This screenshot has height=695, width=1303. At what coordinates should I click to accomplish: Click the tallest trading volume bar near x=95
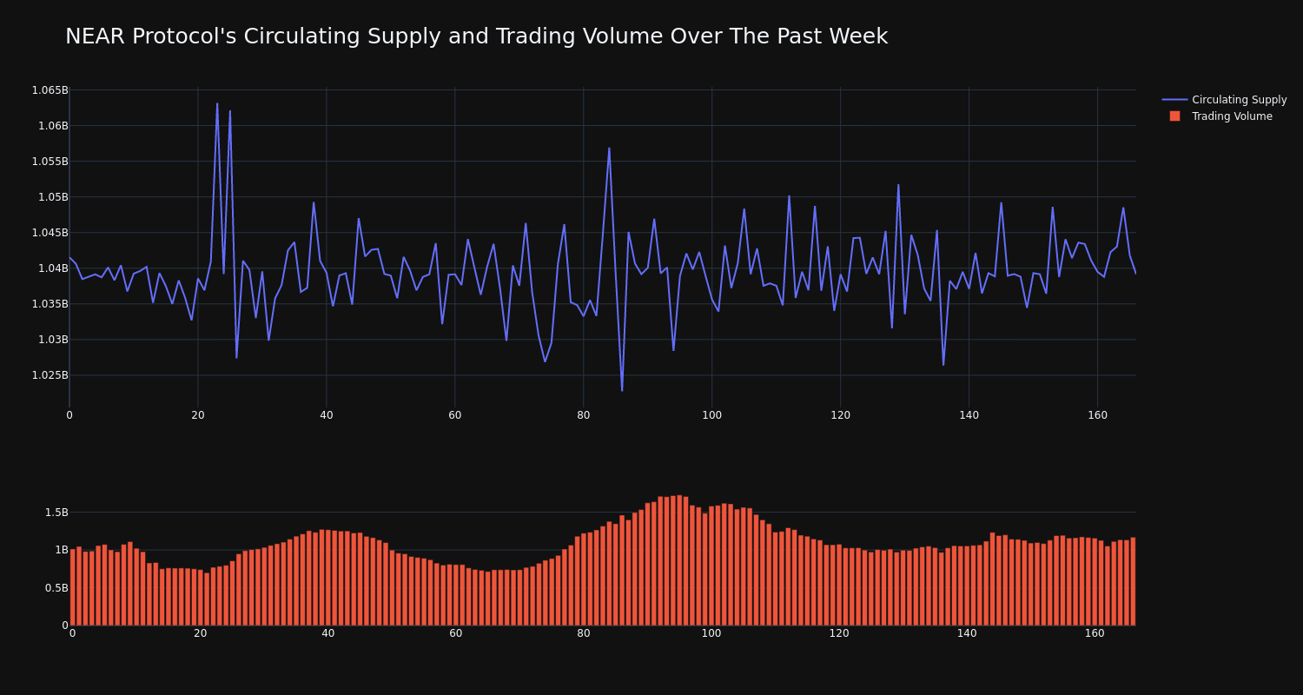coord(679,560)
